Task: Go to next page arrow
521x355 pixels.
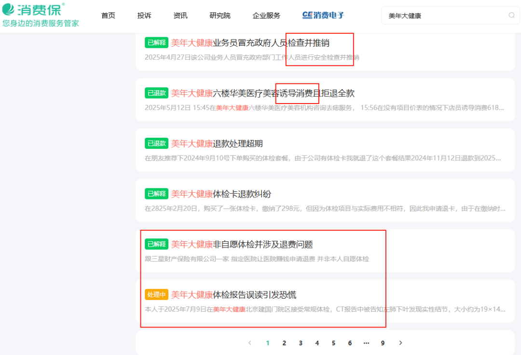Action: 400,343
